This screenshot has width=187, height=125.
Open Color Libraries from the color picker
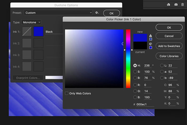169,56
